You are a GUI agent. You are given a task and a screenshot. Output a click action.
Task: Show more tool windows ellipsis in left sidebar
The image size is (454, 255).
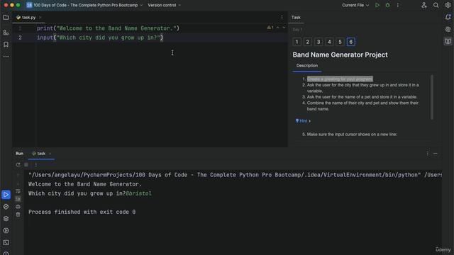click(x=6, y=57)
